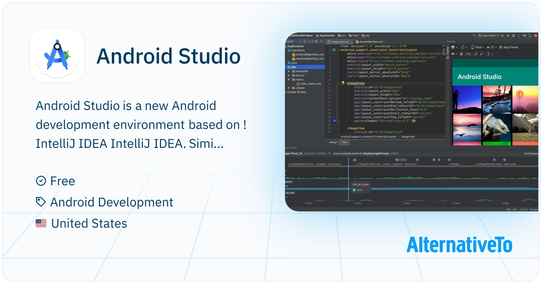The width and height of the screenshot is (541, 284).
Task: Click the Application breadcrumb
Action: (x=324, y=36)
